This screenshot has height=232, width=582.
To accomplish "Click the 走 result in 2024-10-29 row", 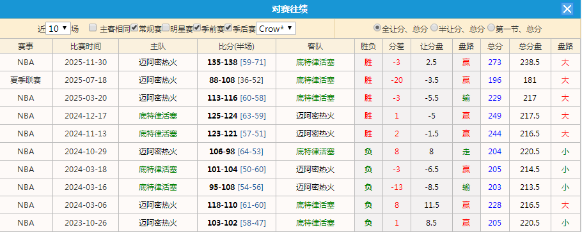I will [x=466, y=151].
